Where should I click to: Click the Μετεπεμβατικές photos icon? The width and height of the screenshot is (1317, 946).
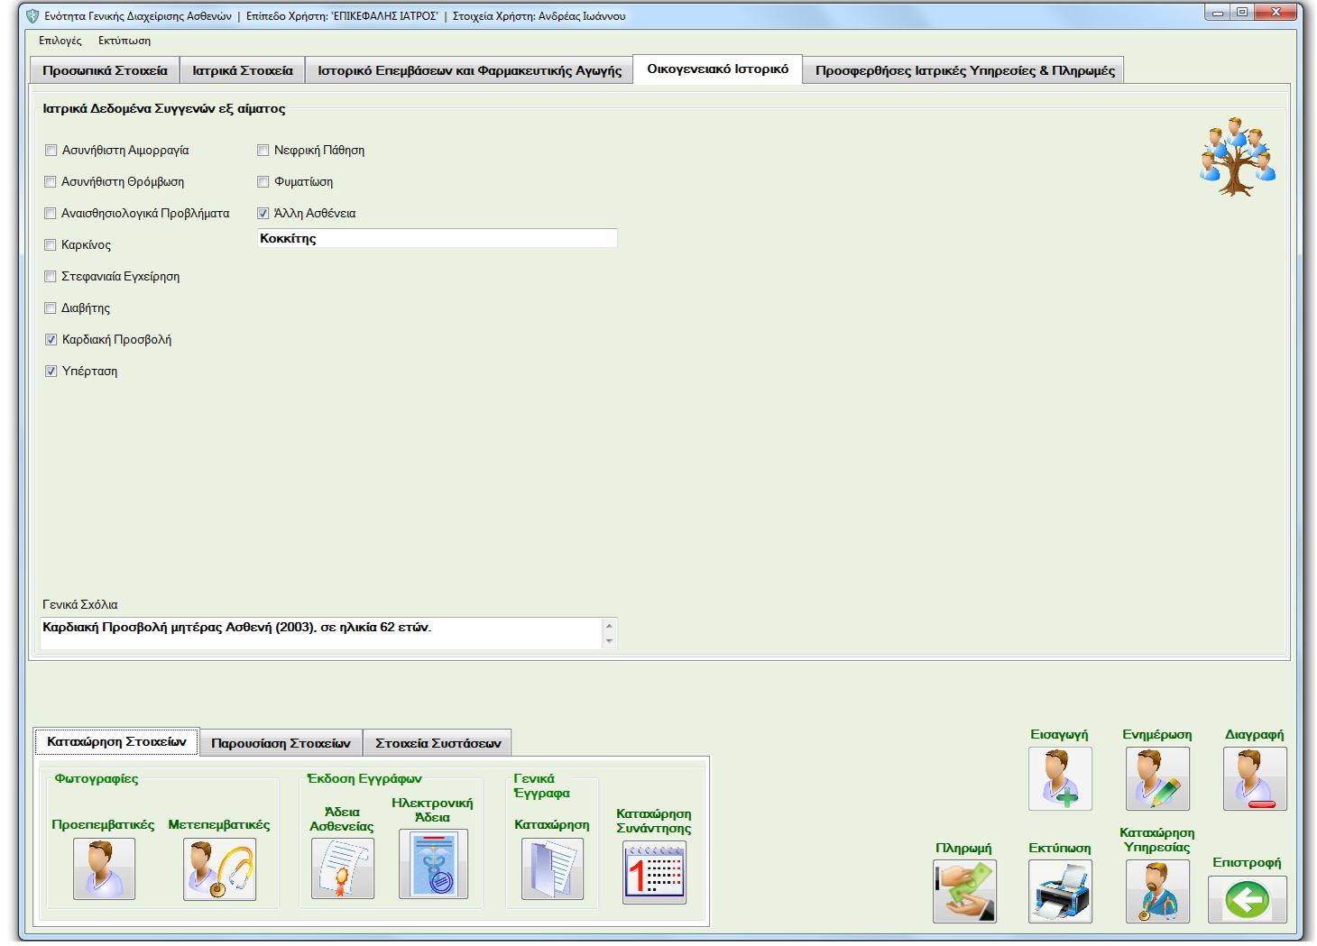tap(219, 868)
